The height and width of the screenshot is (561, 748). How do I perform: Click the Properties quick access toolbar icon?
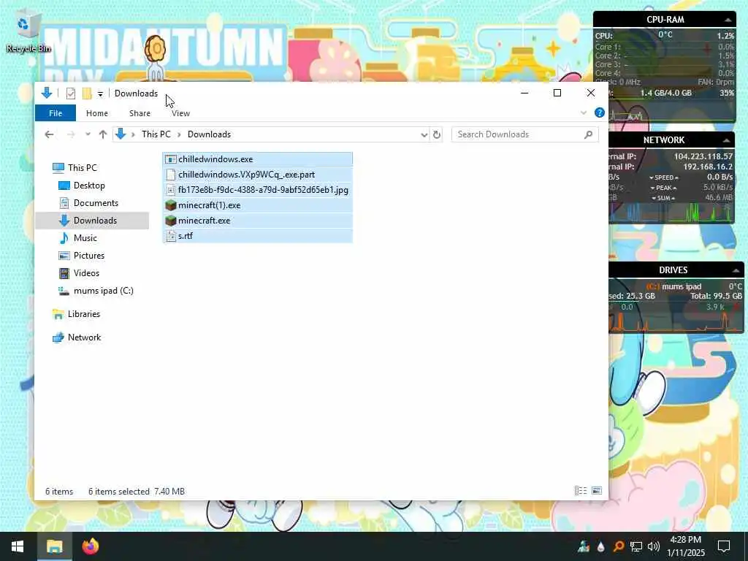click(71, 93)
